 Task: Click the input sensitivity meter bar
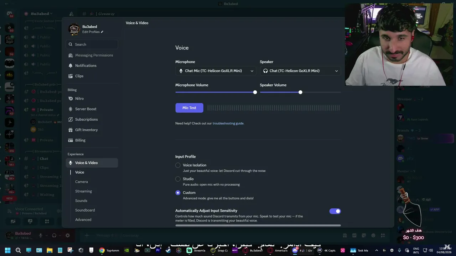point(258,225)
